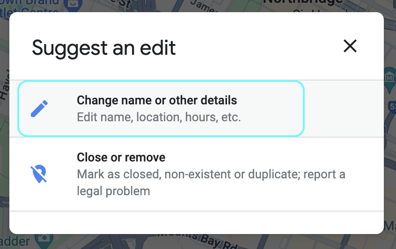This screenshot has height=249, width=396.
Task: Close the Suggest an edit dialog
Action: 350,46
